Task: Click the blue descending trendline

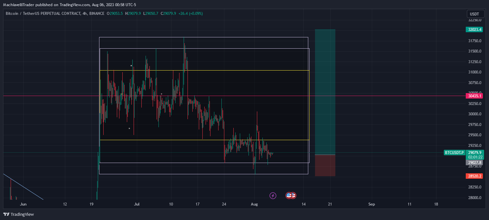Action: pyautogui.click(x=23, y=187)
